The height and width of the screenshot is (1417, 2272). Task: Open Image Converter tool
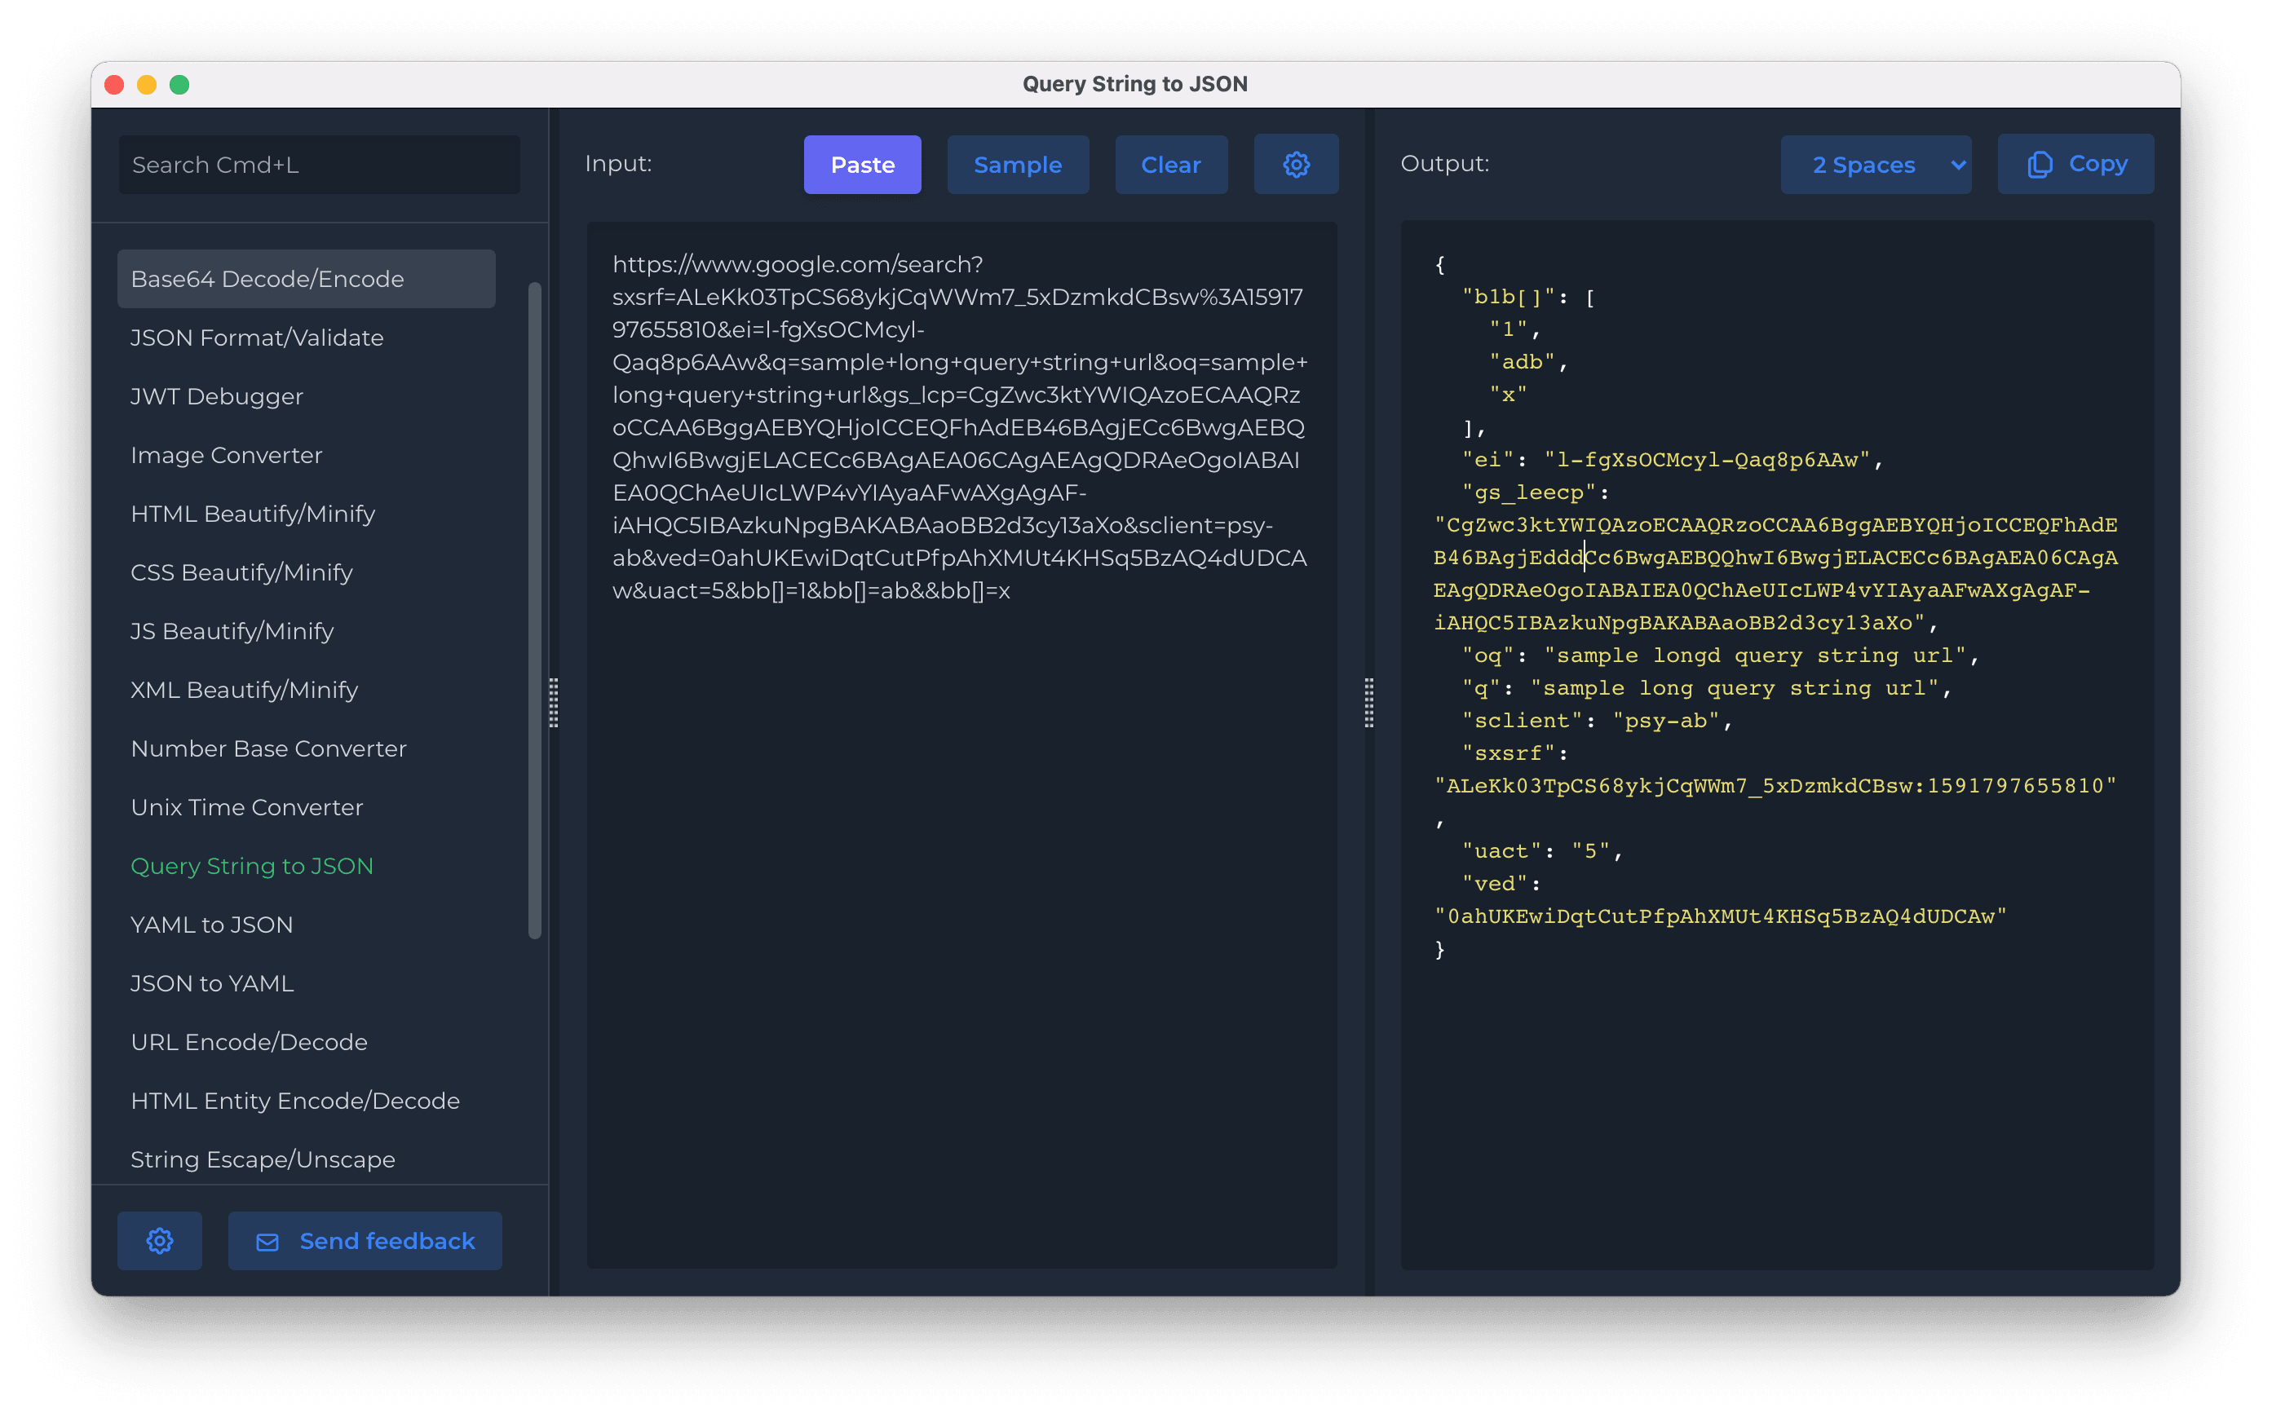coord(306,454)
